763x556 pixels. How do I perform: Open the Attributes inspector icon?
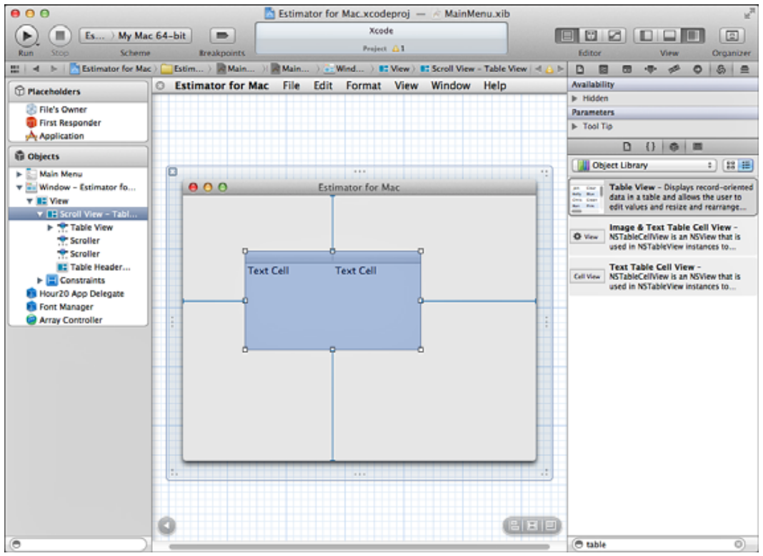[650, 69]
